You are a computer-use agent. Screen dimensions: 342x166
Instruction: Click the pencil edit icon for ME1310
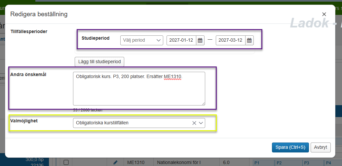pos(115,162)
